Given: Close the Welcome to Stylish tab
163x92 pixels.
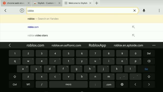Looking at the screenshot, I should coord(90,3).
